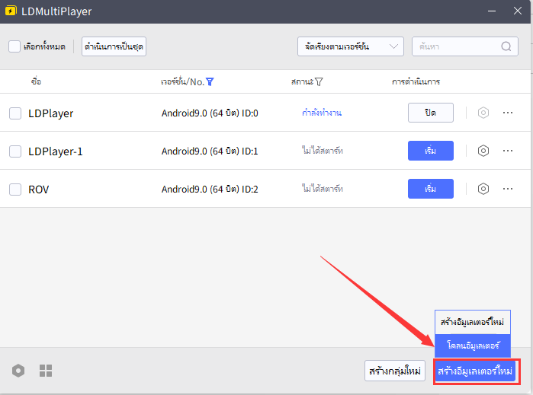Start the ROV instance
Viewport: 533px width, 395px height.
pyautogui.click(x=431, y=189)
